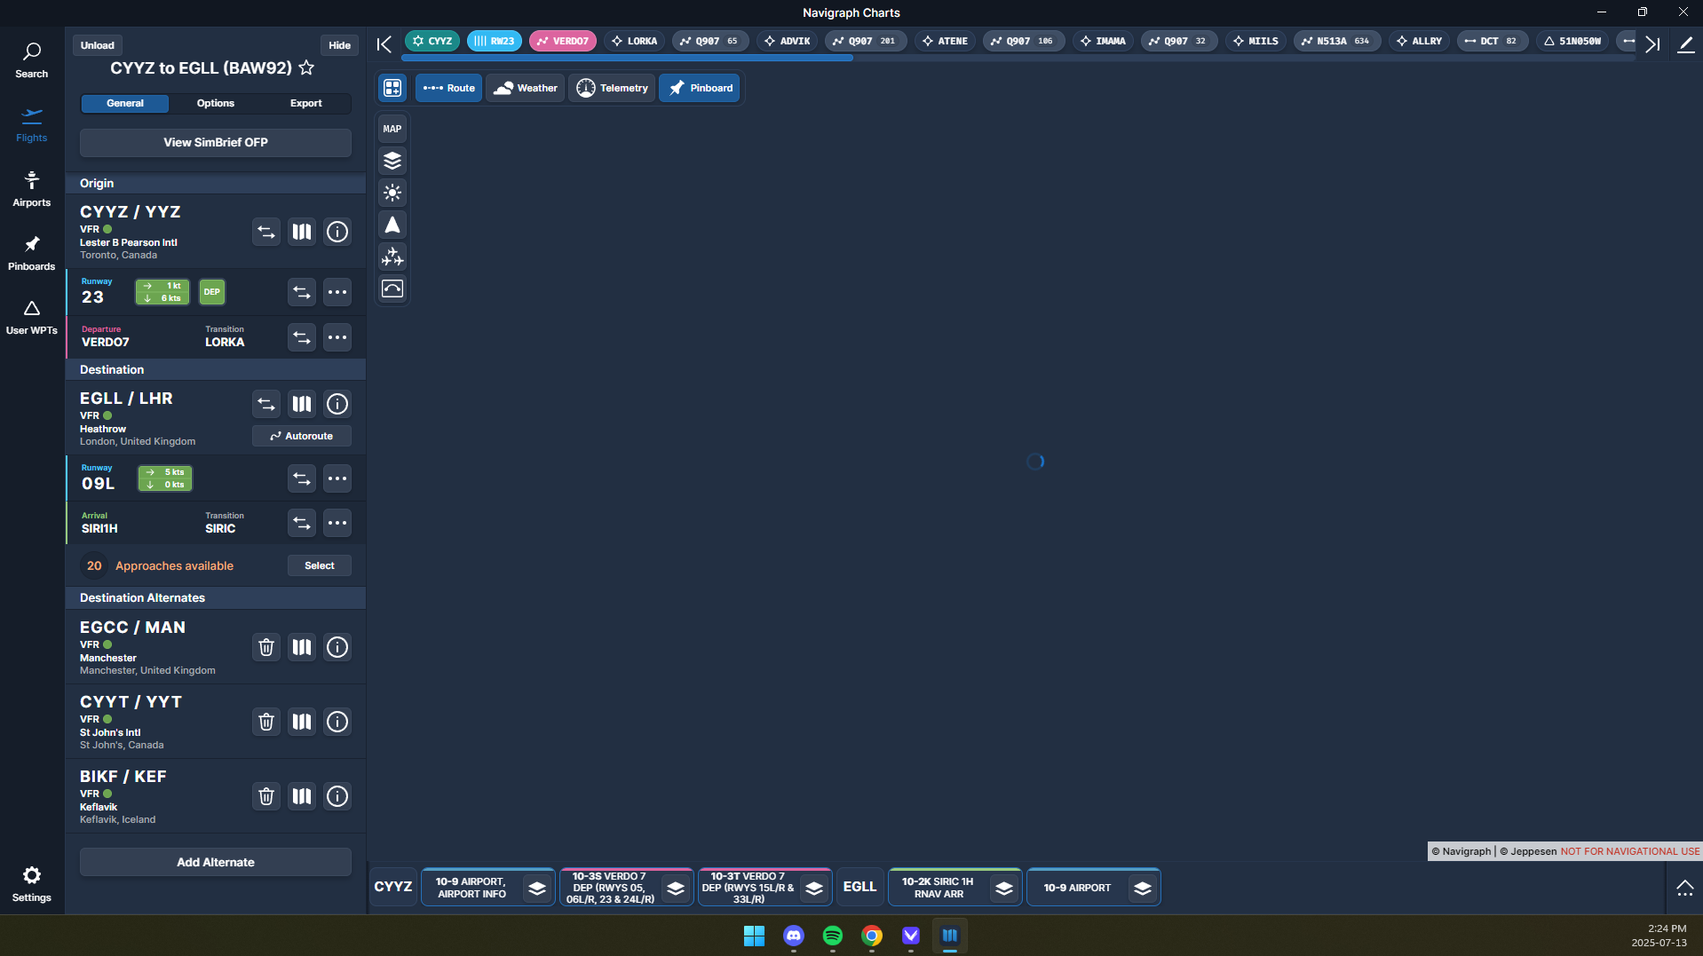1703x956 pixels.
Task: Unload the current flight
Action: click(98, 45)
